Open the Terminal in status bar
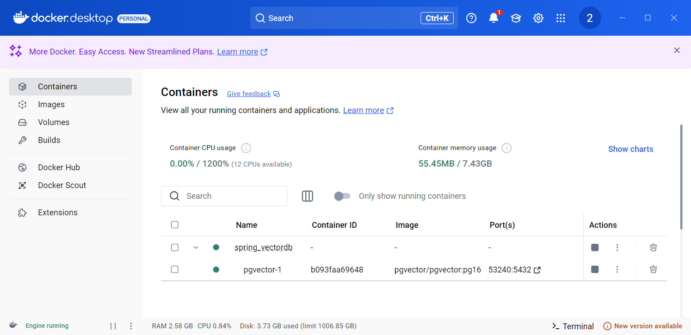The height and width of the screenshot is (335, 691). tap(573, 326)
